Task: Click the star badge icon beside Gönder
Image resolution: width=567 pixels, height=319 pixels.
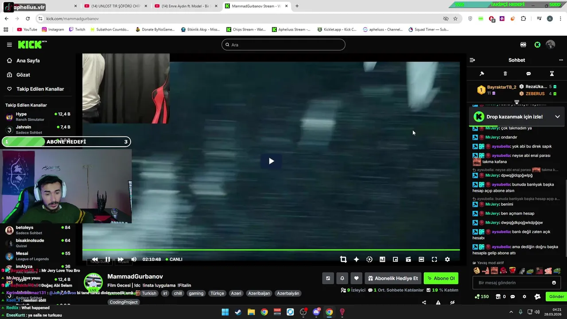Action: pyautogui.click(x=537, y=297)
